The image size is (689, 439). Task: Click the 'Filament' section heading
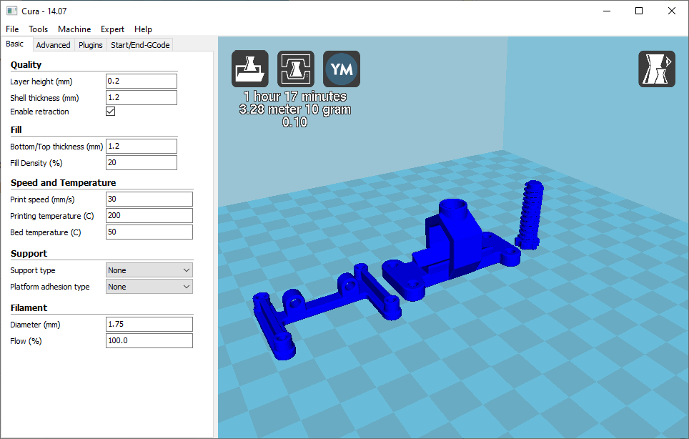click(29, 307)
